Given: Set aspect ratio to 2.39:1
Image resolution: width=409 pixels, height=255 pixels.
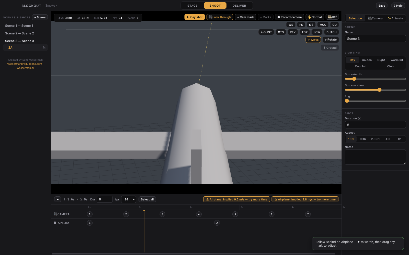Looking at the screenshot, I should pos(375,139).
